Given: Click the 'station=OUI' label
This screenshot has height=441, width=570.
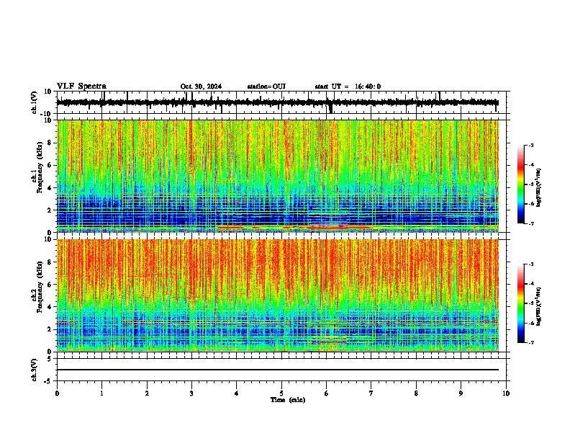Looking at the screenshot, I should click(266, 86).
